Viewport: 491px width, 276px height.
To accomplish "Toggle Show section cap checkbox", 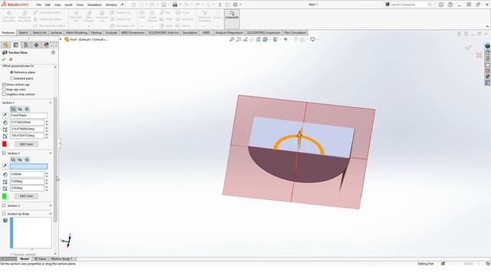I will [4, 84].
